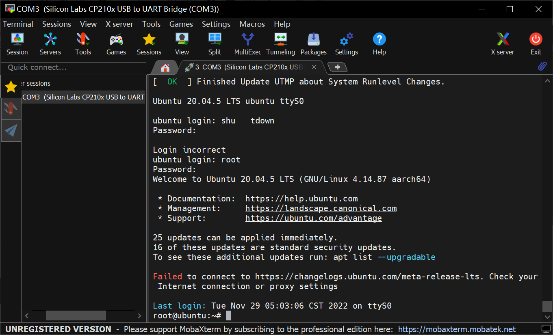Image resolution: width=553 pixels, height=335 pixels.
Task: Click the paperclip attachment icon
Action: click(542, 66)
